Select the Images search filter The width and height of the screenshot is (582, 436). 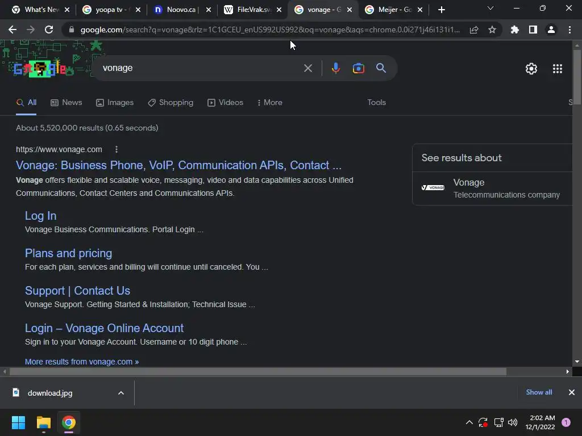(115, 103)
